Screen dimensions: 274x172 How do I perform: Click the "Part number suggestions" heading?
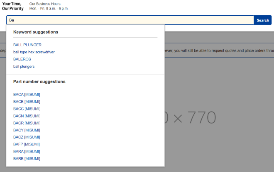(x=39, y=81)
